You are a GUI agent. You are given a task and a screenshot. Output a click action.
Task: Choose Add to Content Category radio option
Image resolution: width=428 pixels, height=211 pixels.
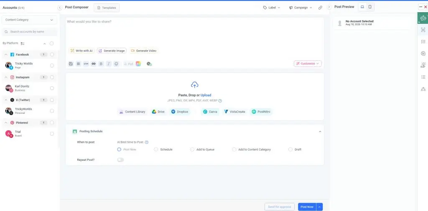(234, 149)
